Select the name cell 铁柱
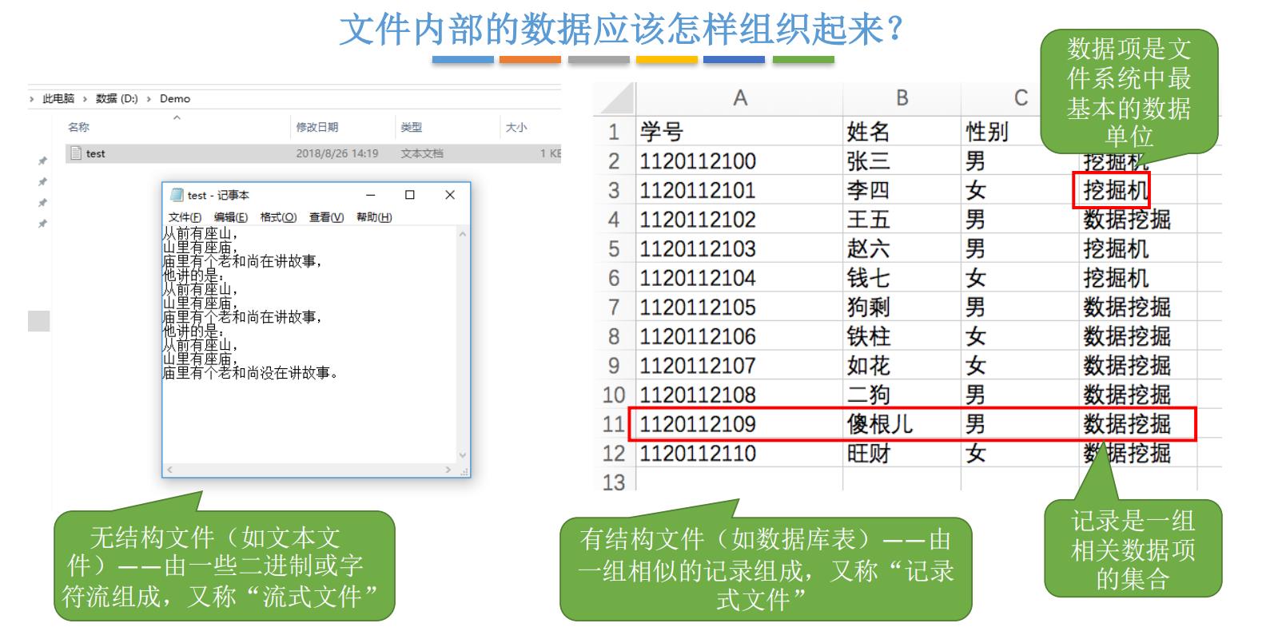This screenshot has width=1278, height=631. click(902, 336)
